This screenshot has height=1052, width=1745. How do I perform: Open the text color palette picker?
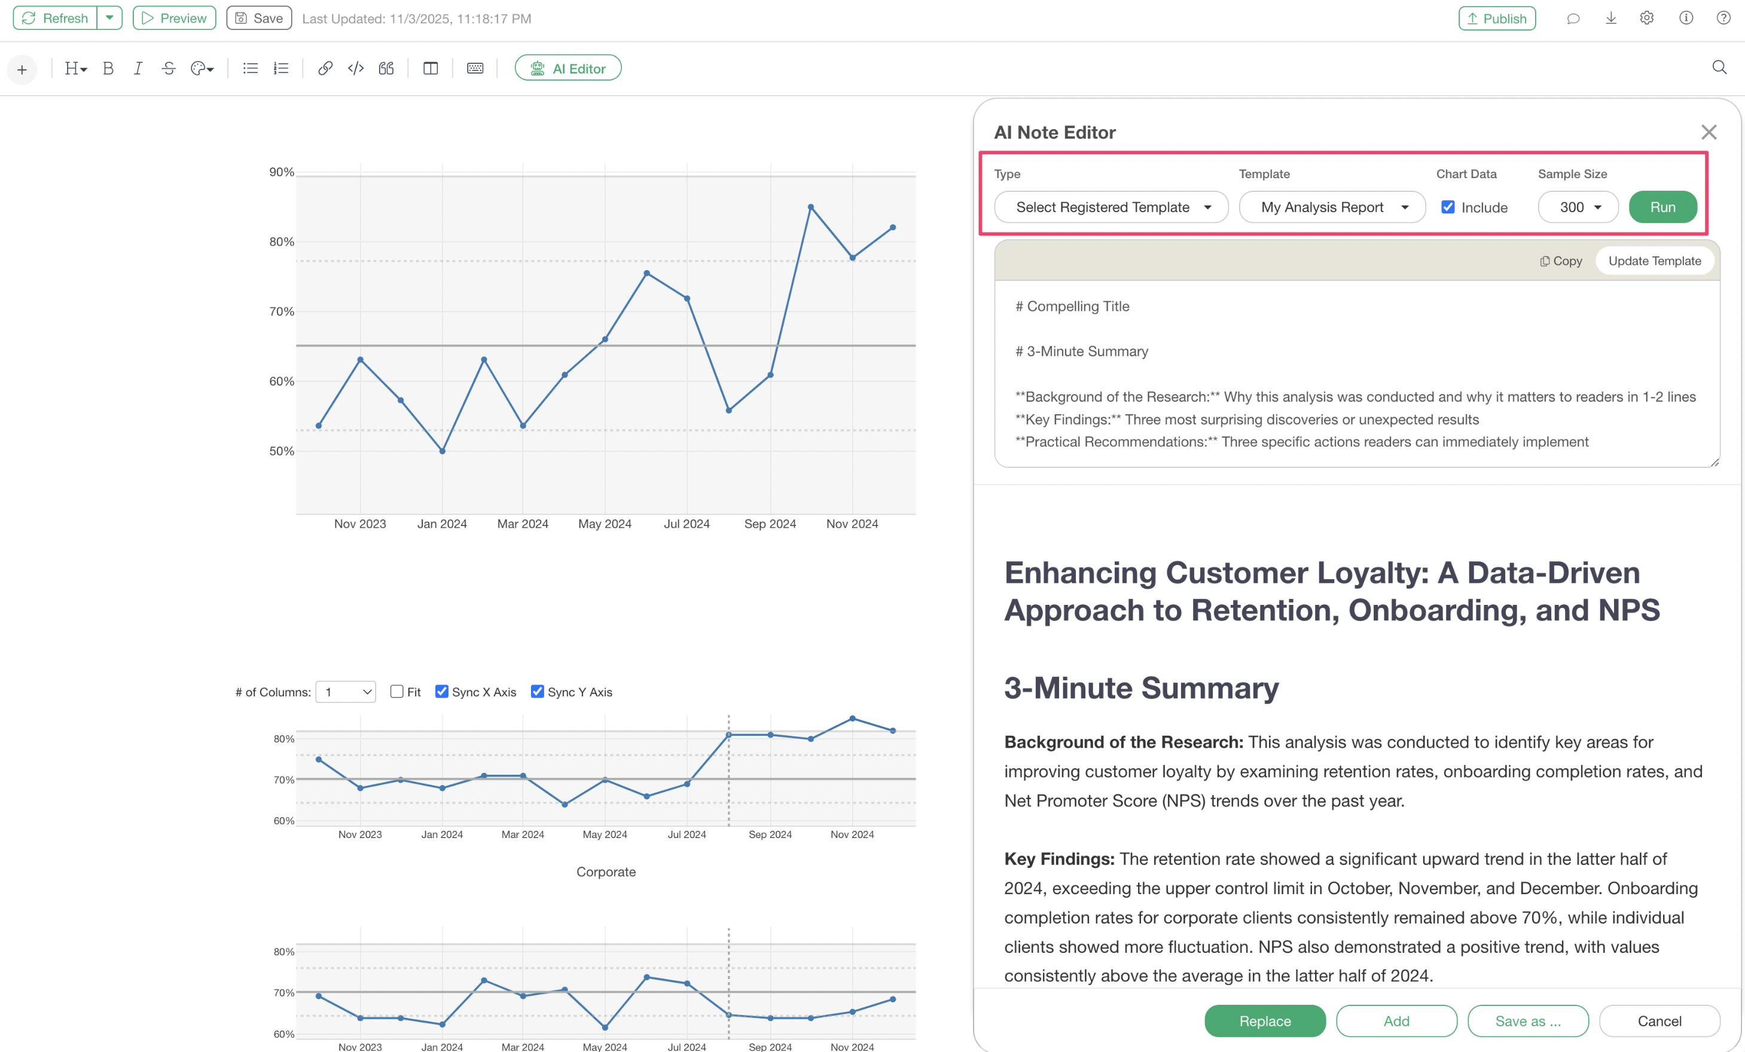[202, 69]
